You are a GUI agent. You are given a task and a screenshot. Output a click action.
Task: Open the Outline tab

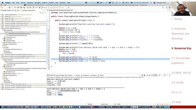coord(101,75)
